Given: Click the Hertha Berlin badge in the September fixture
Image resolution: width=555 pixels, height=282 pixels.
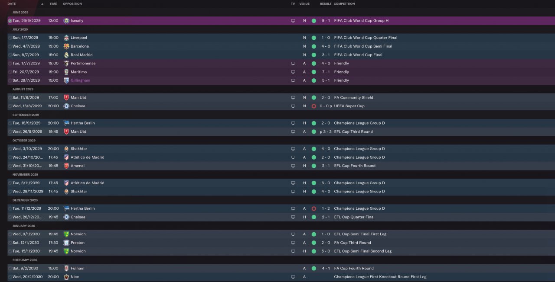Looking at the screenshot, I should [66, 123].
